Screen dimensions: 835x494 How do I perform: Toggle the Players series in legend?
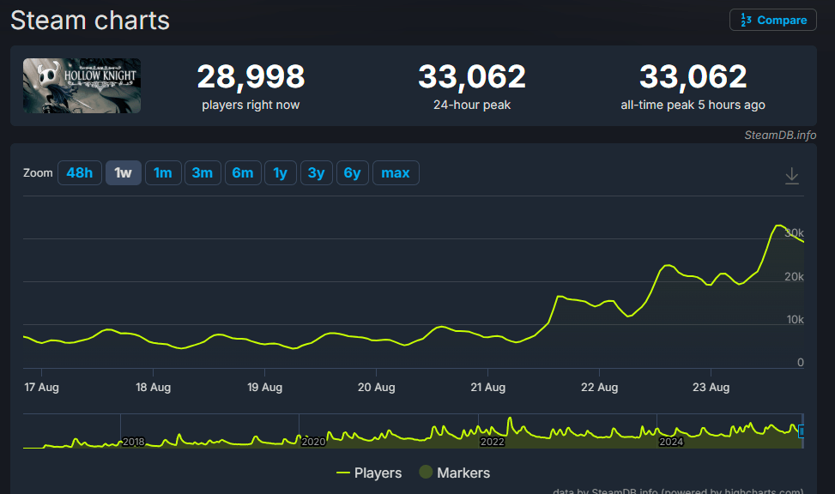(369, 473)
